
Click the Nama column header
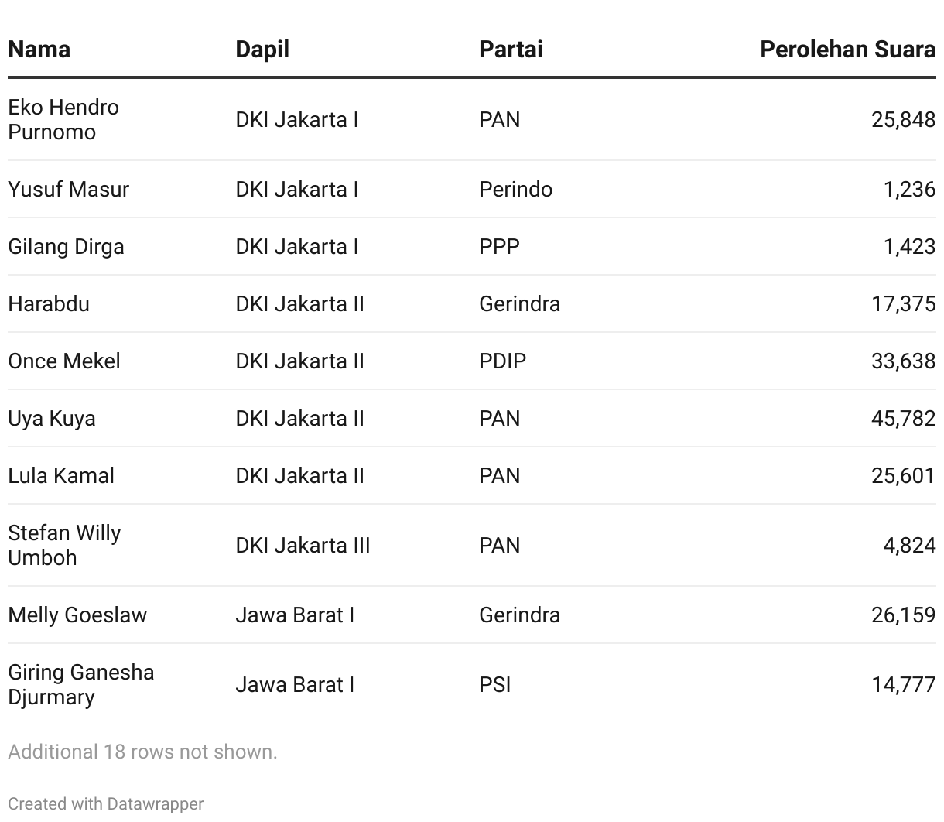(39, 49)
